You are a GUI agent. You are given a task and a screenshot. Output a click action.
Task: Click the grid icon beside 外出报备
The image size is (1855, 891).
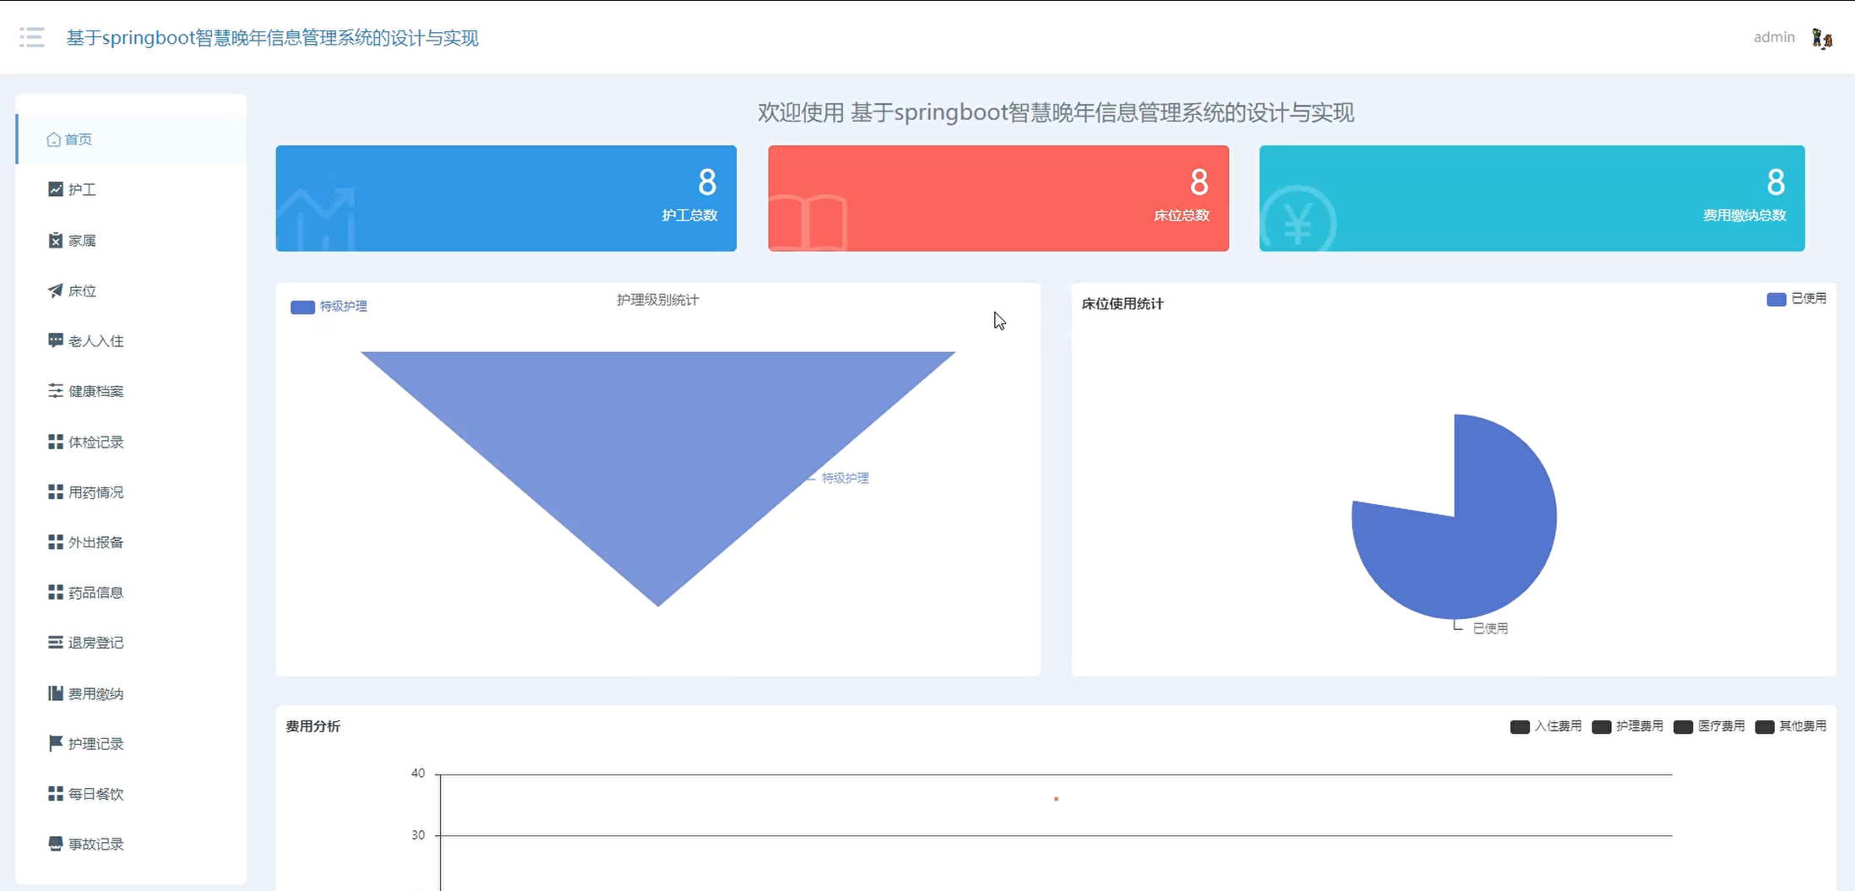click(x=56, y=541)
